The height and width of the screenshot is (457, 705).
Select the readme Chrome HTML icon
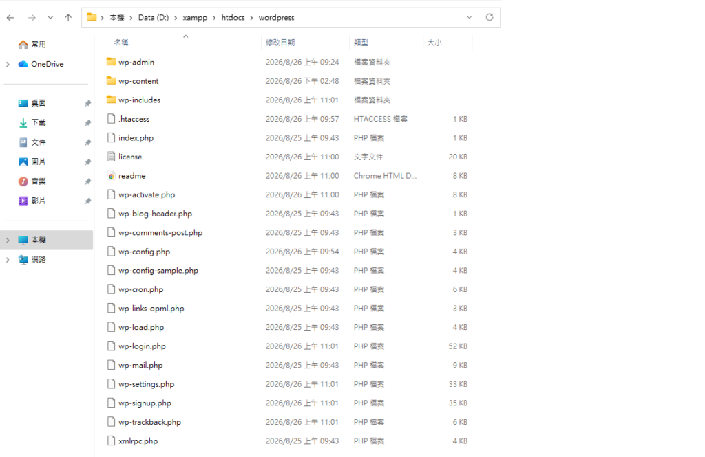(x=111, y=175)
